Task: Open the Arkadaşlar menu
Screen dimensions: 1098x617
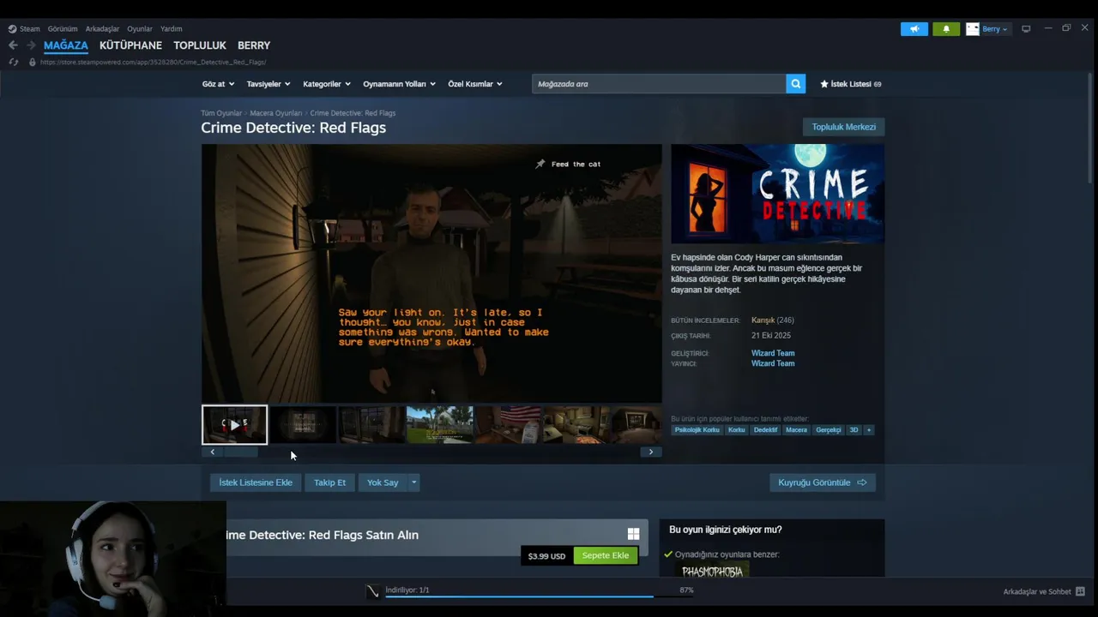Action: (x=102, y=29)
